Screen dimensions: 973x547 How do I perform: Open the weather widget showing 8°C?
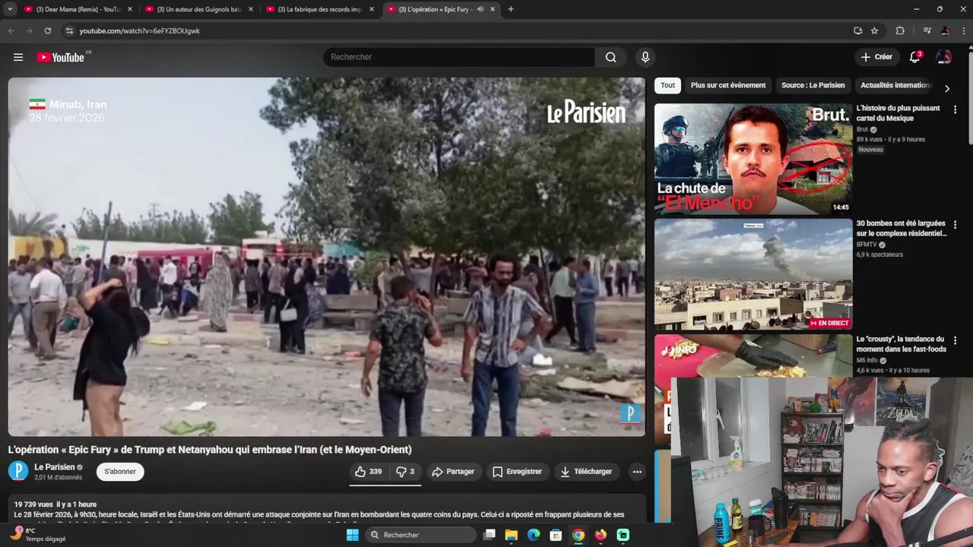(38, 535)
